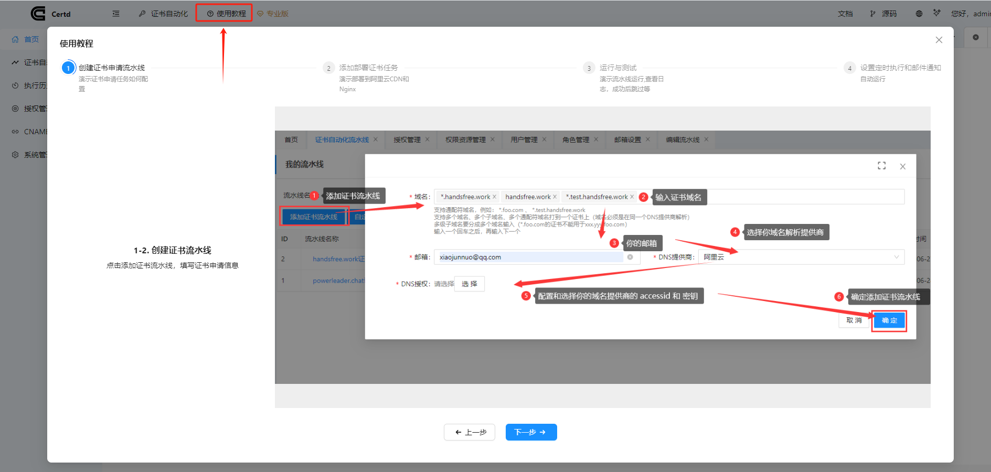Image resolution: width=991 pixels, height=472 pixels.
Task: Click the language globe icon
Action: tap(919, 14)
